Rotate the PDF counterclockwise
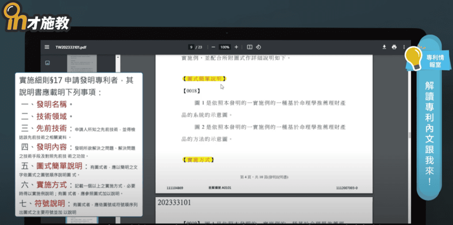The height and width of the screenshot is (225, 453). pyautogui.click(x=259, y=47)
